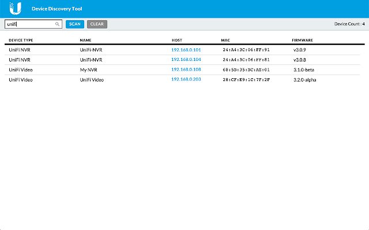Sort by the NAME column header

tap(85, 40)
